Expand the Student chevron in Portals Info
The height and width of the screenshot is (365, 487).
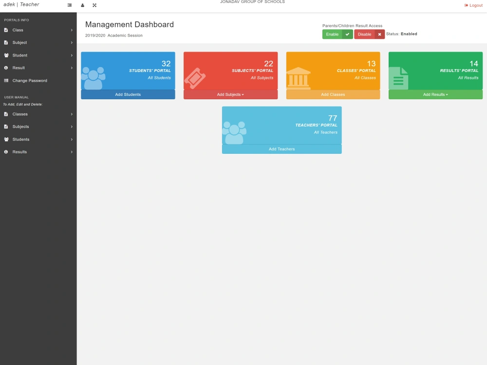click(x=72, y=55)
